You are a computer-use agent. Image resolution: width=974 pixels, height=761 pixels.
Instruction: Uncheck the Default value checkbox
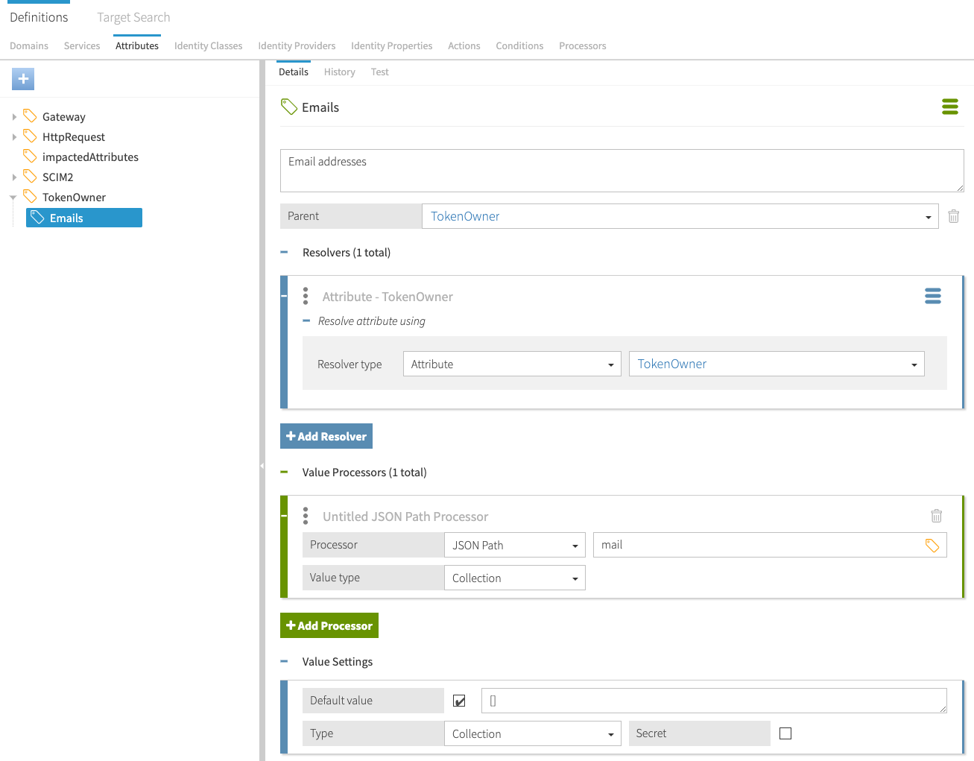pos(458,701)
